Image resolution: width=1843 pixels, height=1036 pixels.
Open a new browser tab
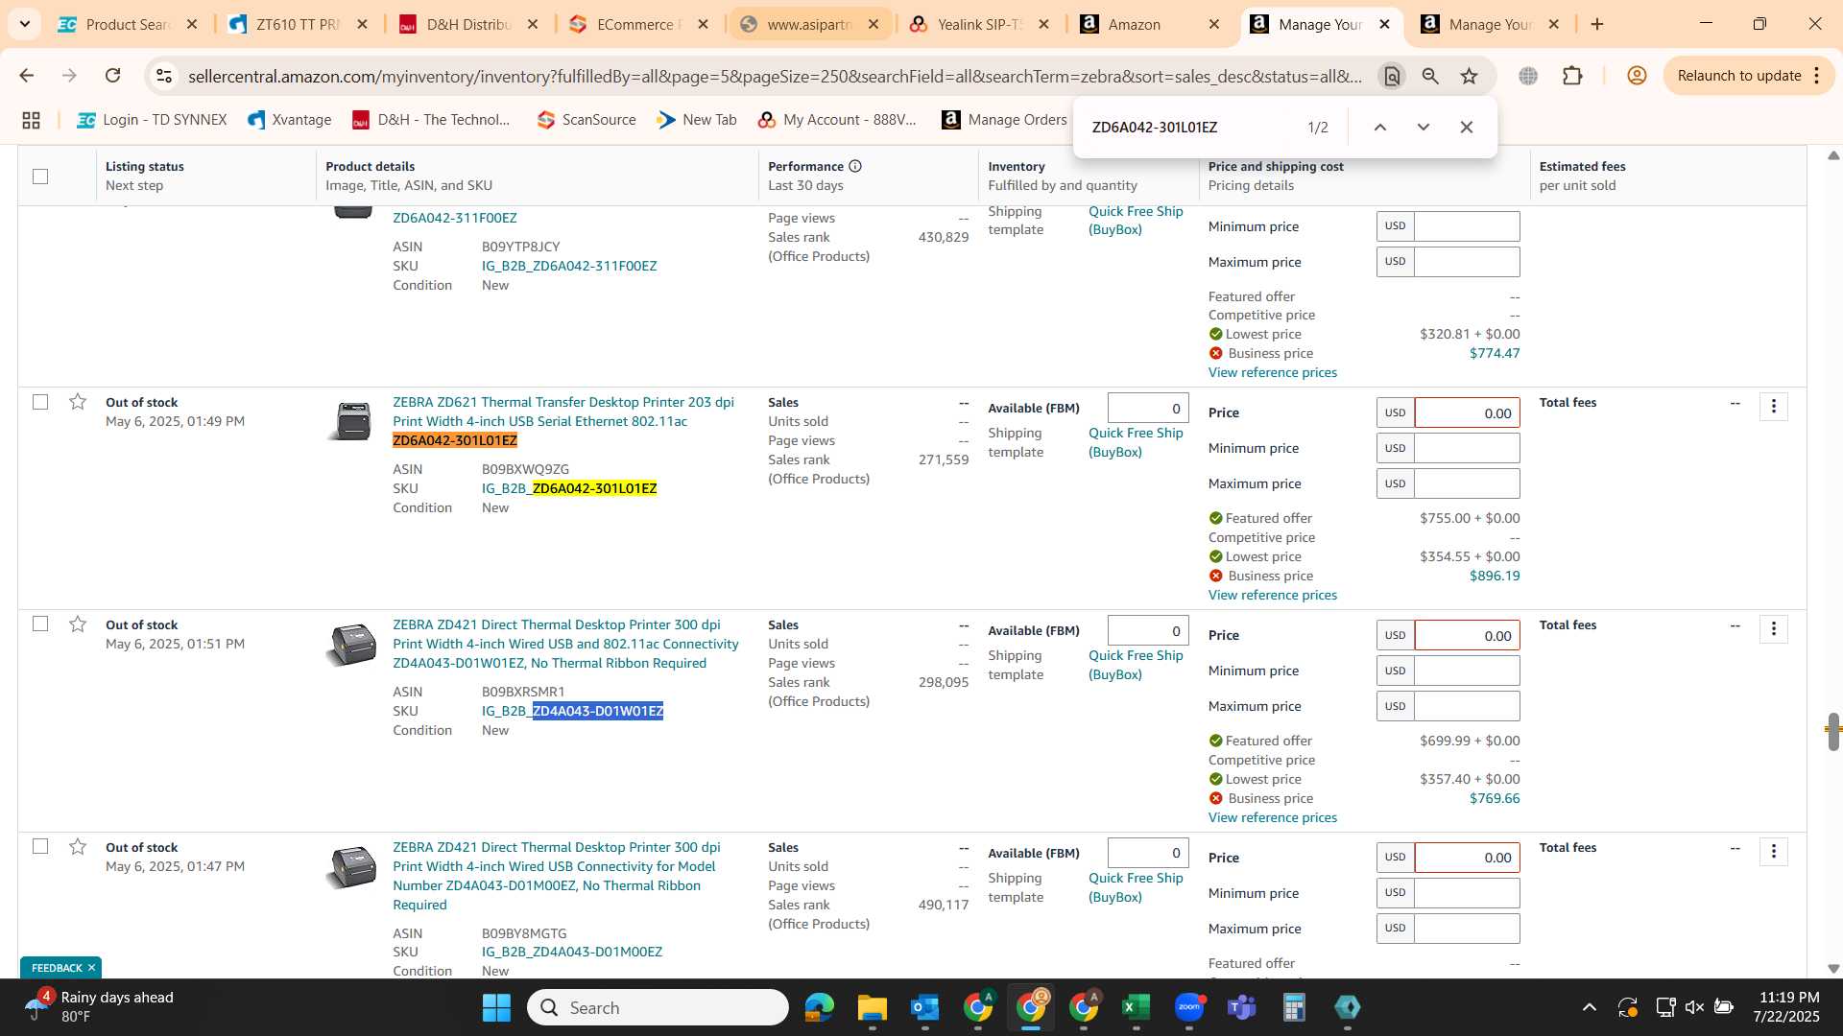pyautogui.click(x=1597, y=24)
